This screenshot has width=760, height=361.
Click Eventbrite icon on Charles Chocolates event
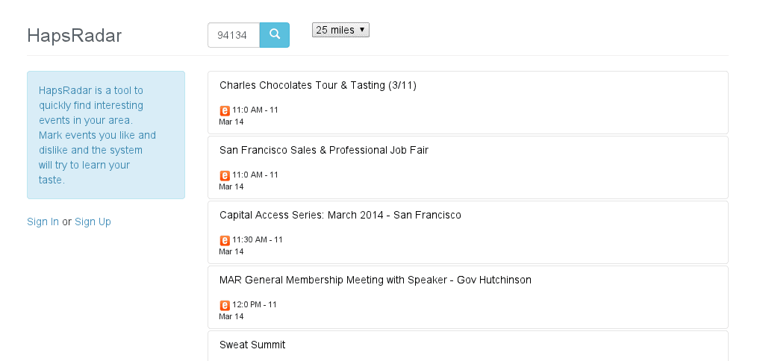pos(225,110)
